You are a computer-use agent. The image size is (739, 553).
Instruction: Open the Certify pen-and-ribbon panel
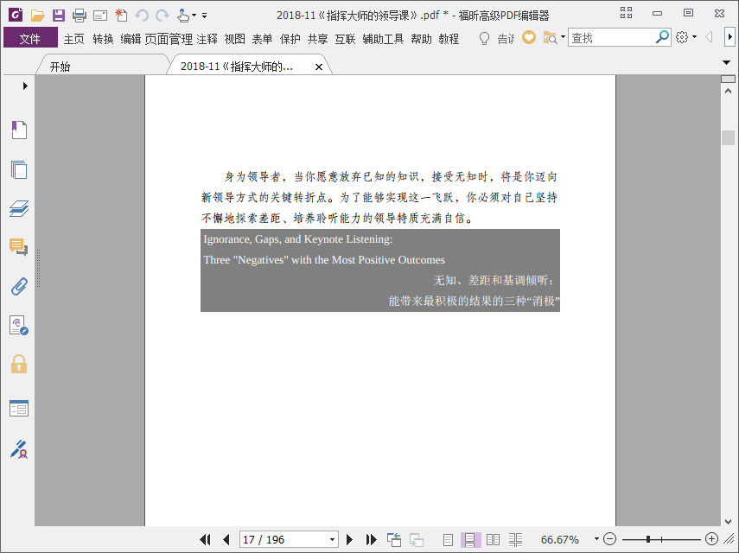[x=19, y=449]
